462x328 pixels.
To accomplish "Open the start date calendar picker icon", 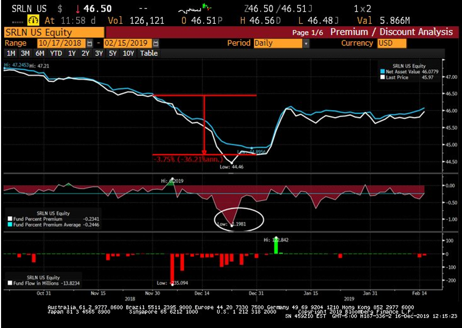I will coord(90,43).
